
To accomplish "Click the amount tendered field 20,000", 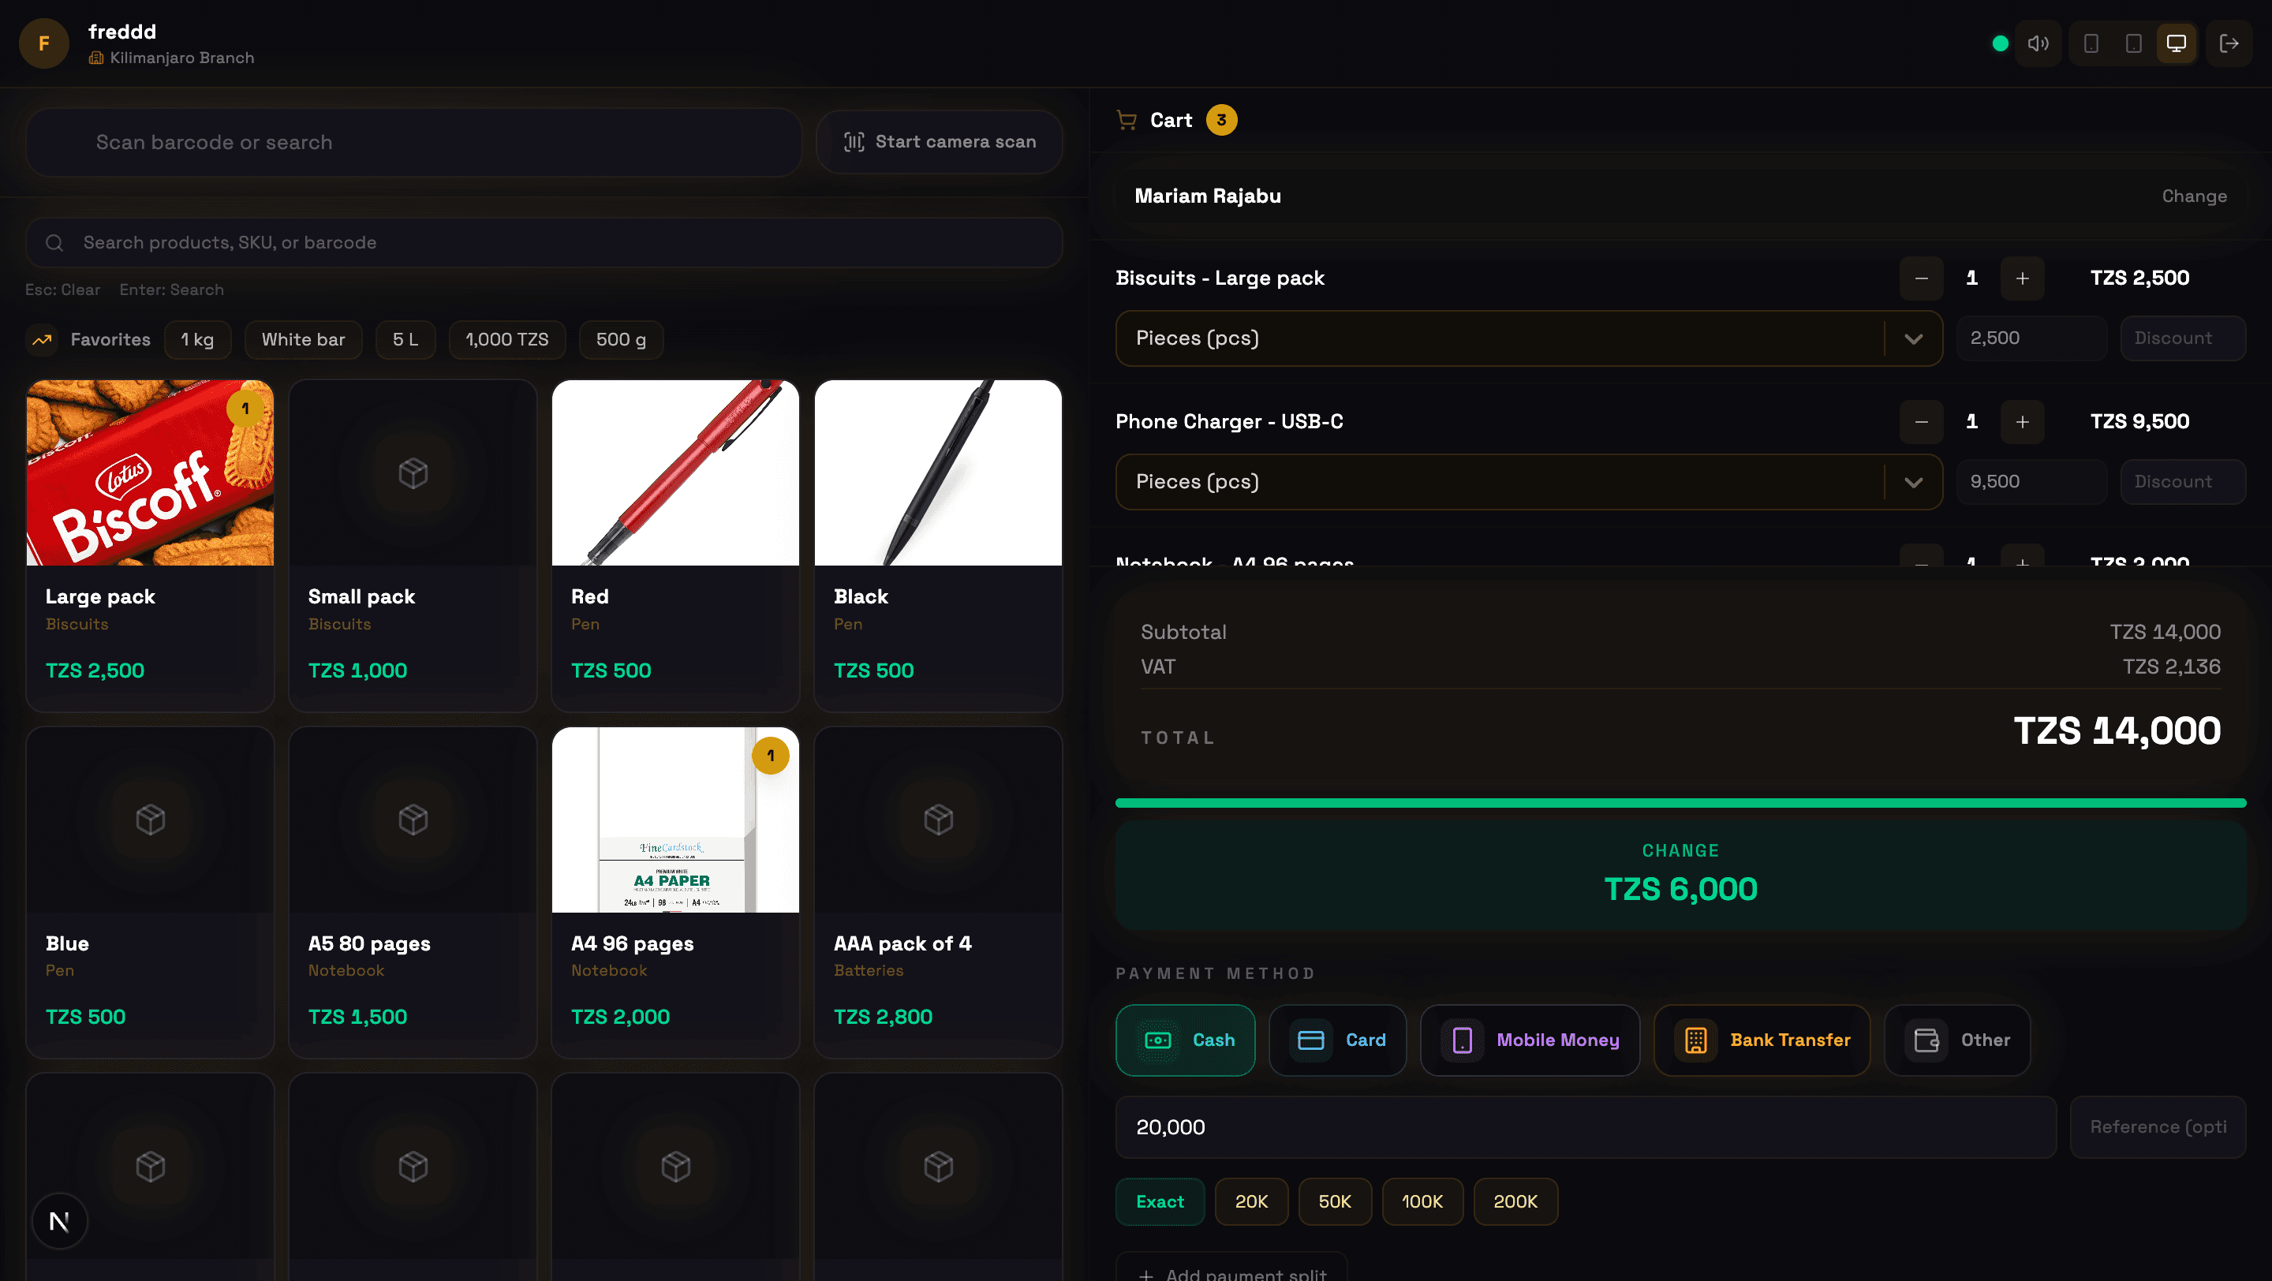I will click(1586, 1128).
